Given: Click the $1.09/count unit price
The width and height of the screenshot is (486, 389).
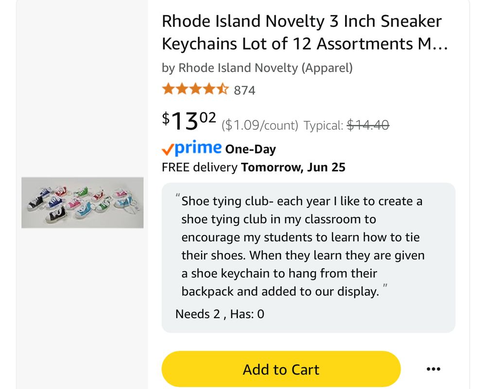Looking at the screenshot, I should click(x=260, y=126).
